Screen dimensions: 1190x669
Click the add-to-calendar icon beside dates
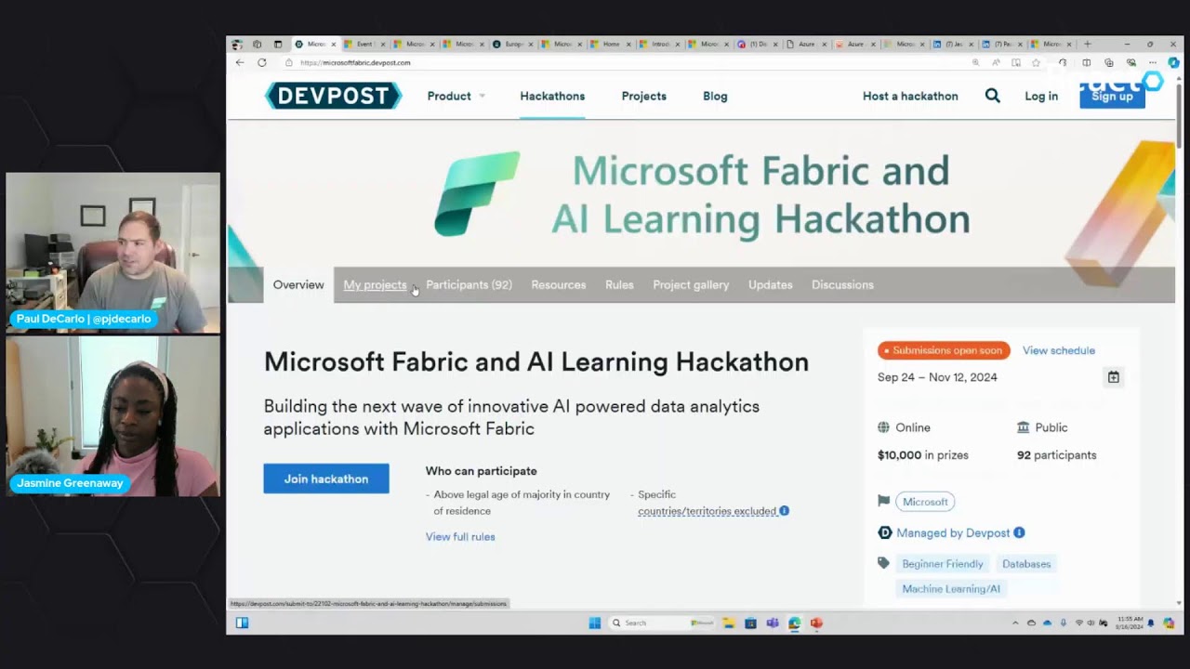(x=1113, y=377)
